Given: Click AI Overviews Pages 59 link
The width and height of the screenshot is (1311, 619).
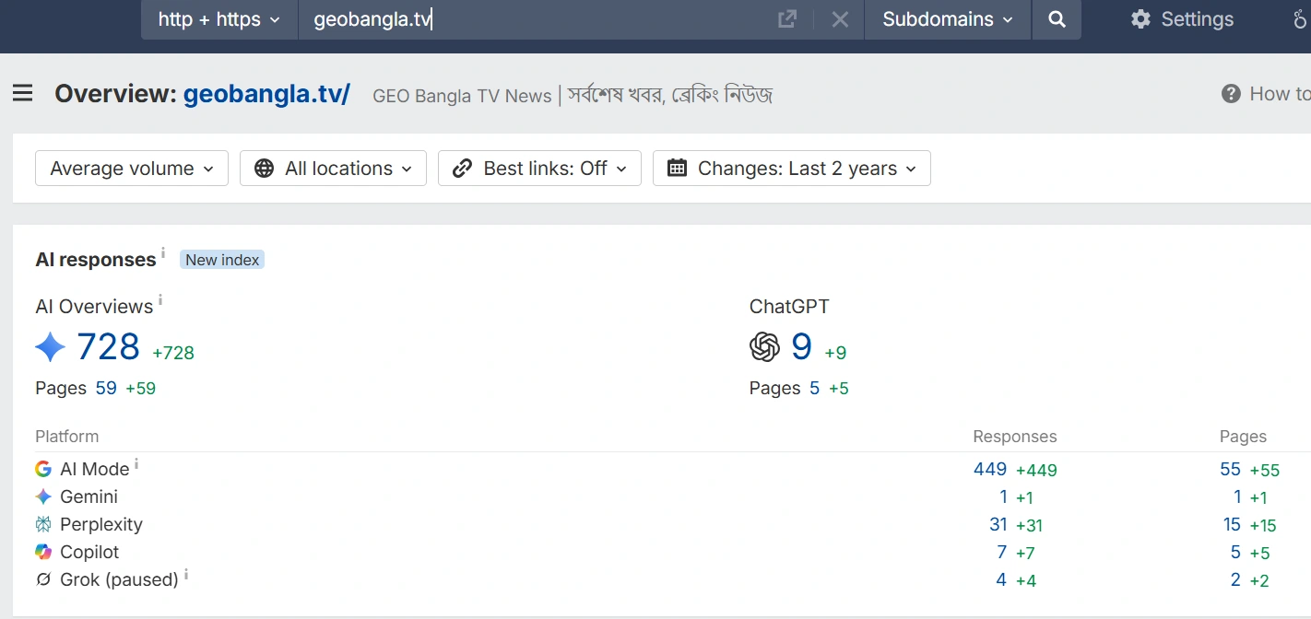Looking at the screenshot, I should (106, 388).
